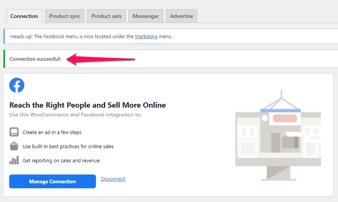This screenshot has height=202, width=338.
Task: Click the Disconnect link
Action: [x=113, y=179]
